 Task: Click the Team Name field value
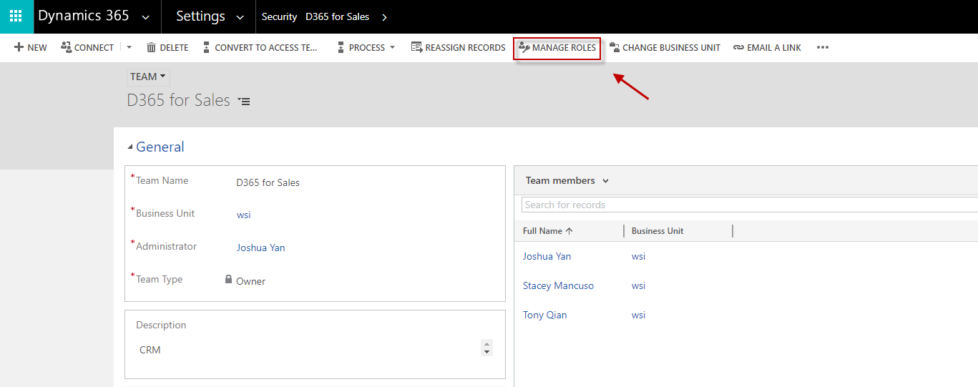268,182
